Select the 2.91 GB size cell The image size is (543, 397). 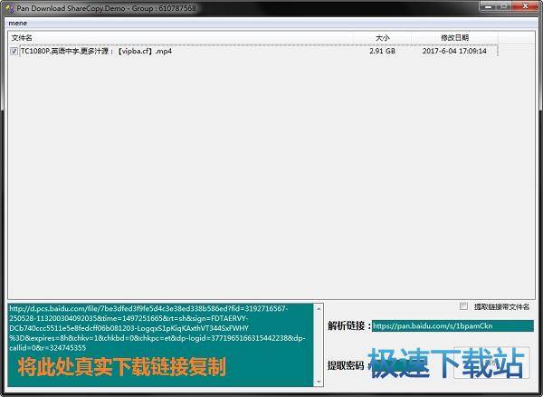382,51
